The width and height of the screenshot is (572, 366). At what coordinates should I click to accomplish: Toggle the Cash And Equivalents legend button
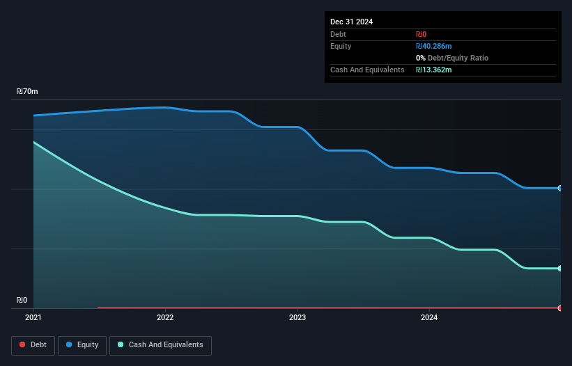[x=160, y=345]
